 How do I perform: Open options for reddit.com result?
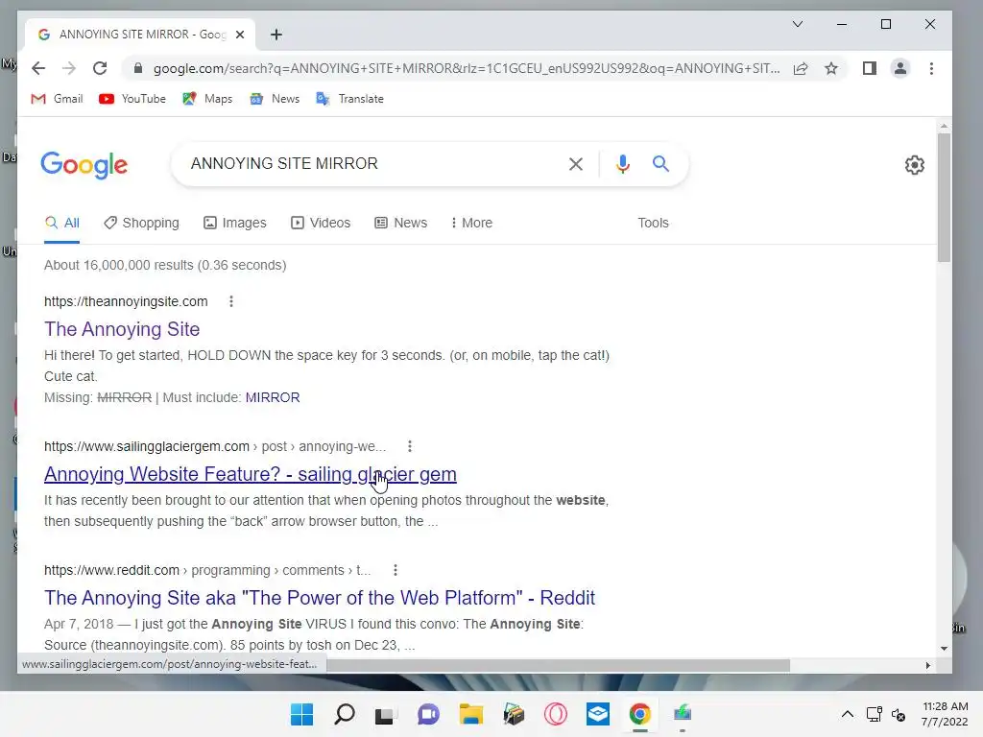tap(395, 570)
